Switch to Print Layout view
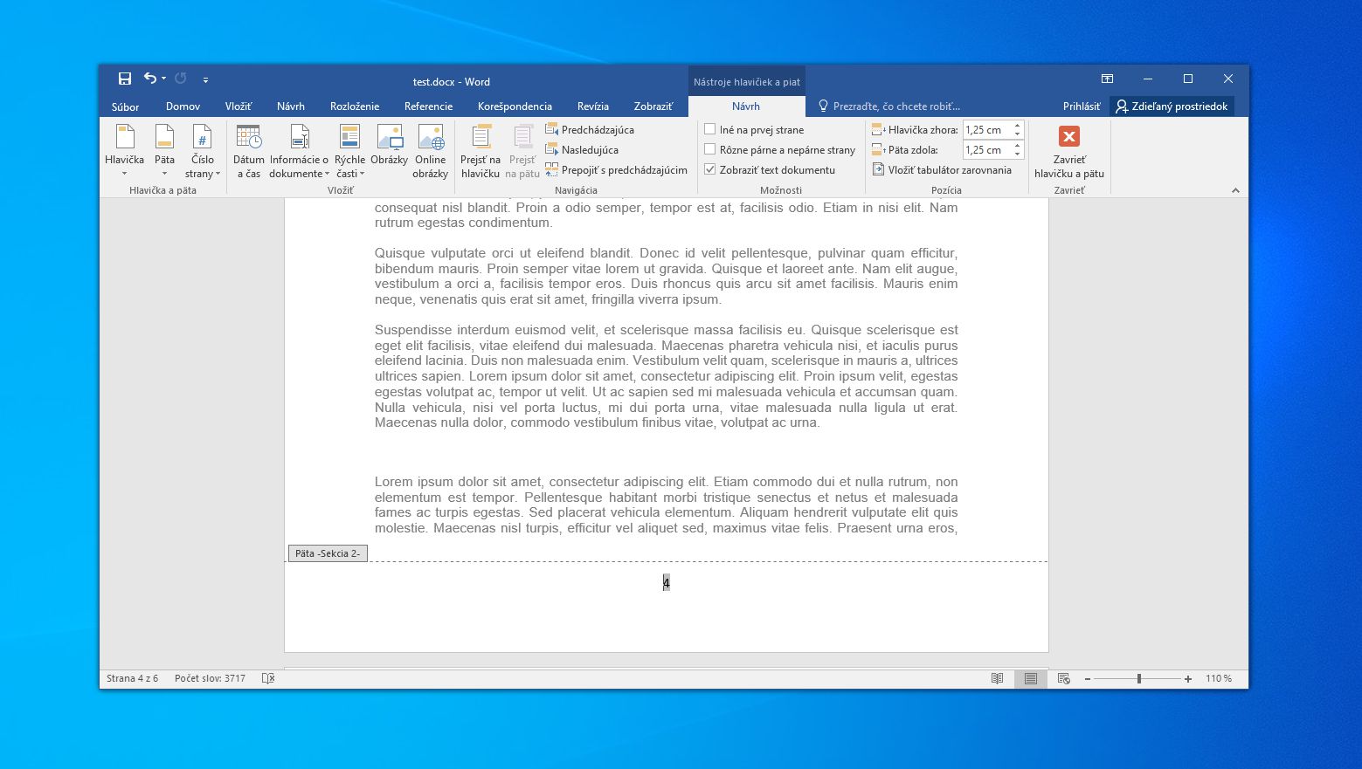 click(1031, 678)
